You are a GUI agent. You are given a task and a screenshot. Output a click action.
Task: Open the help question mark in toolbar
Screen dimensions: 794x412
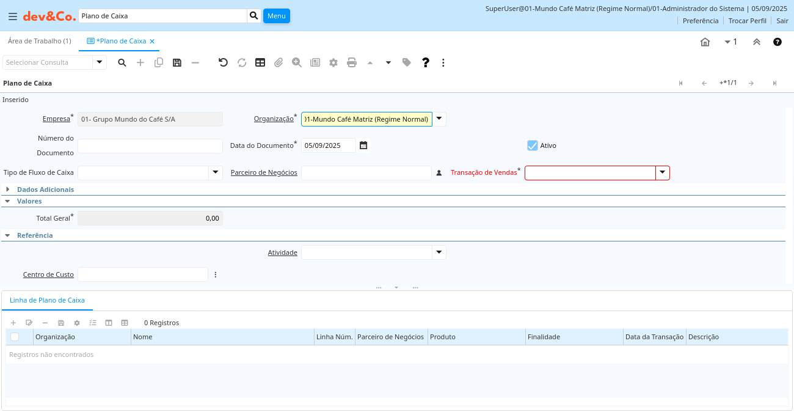[x=426, y=62]
